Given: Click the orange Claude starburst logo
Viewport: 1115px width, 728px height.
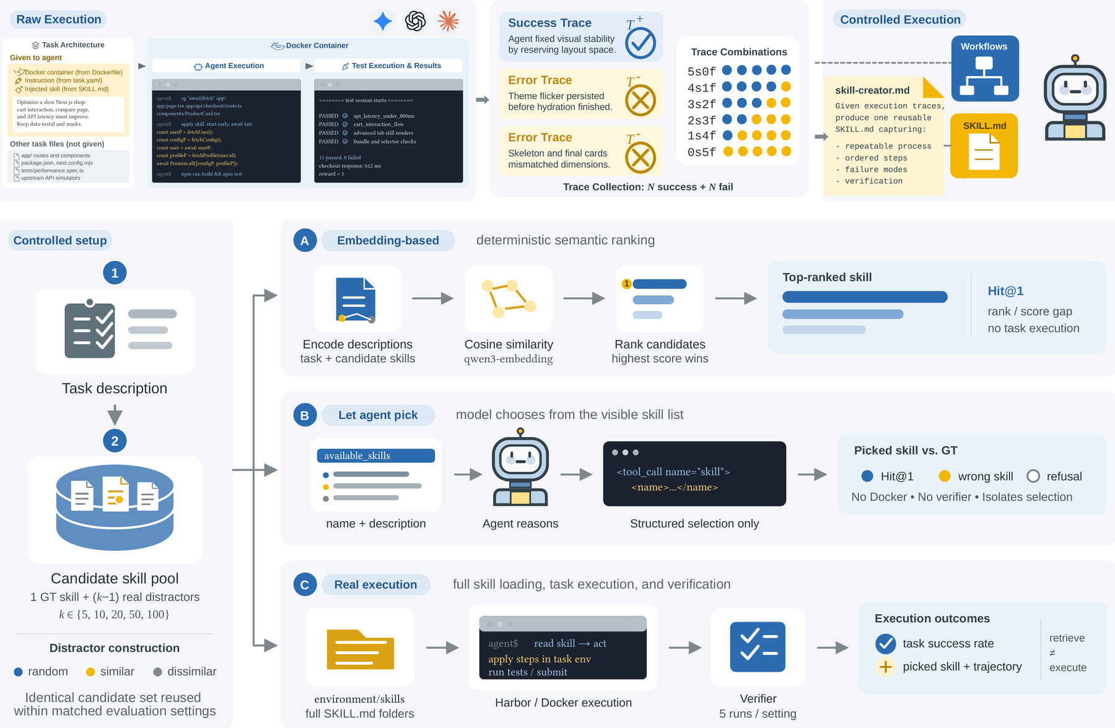Looking at the screenshot, I should tap(448, 22).
